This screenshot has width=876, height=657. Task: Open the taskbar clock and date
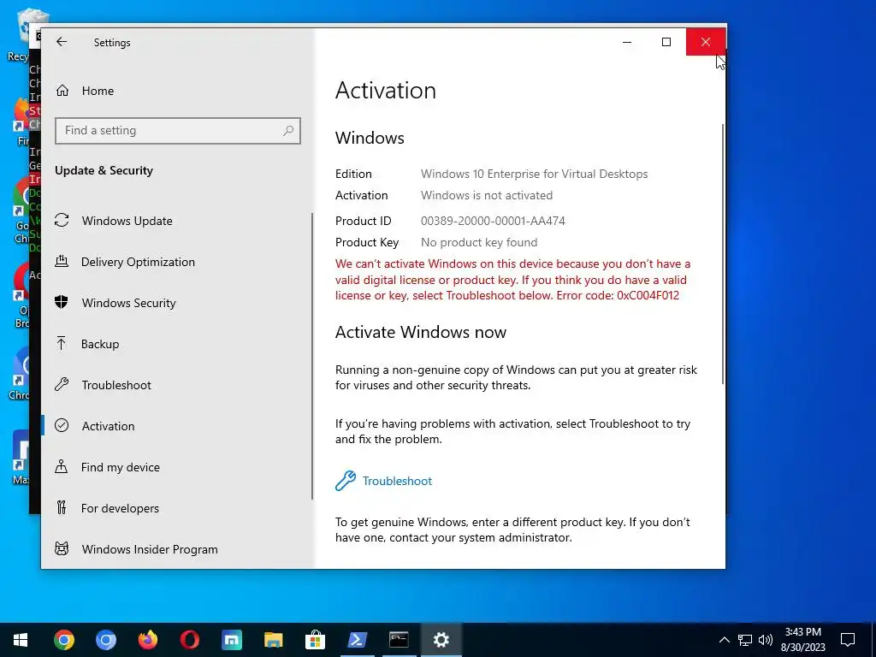click(x=802, y=640)
